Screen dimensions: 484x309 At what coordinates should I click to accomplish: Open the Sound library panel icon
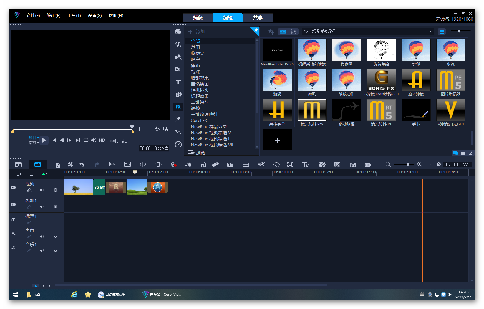[178, 44]
